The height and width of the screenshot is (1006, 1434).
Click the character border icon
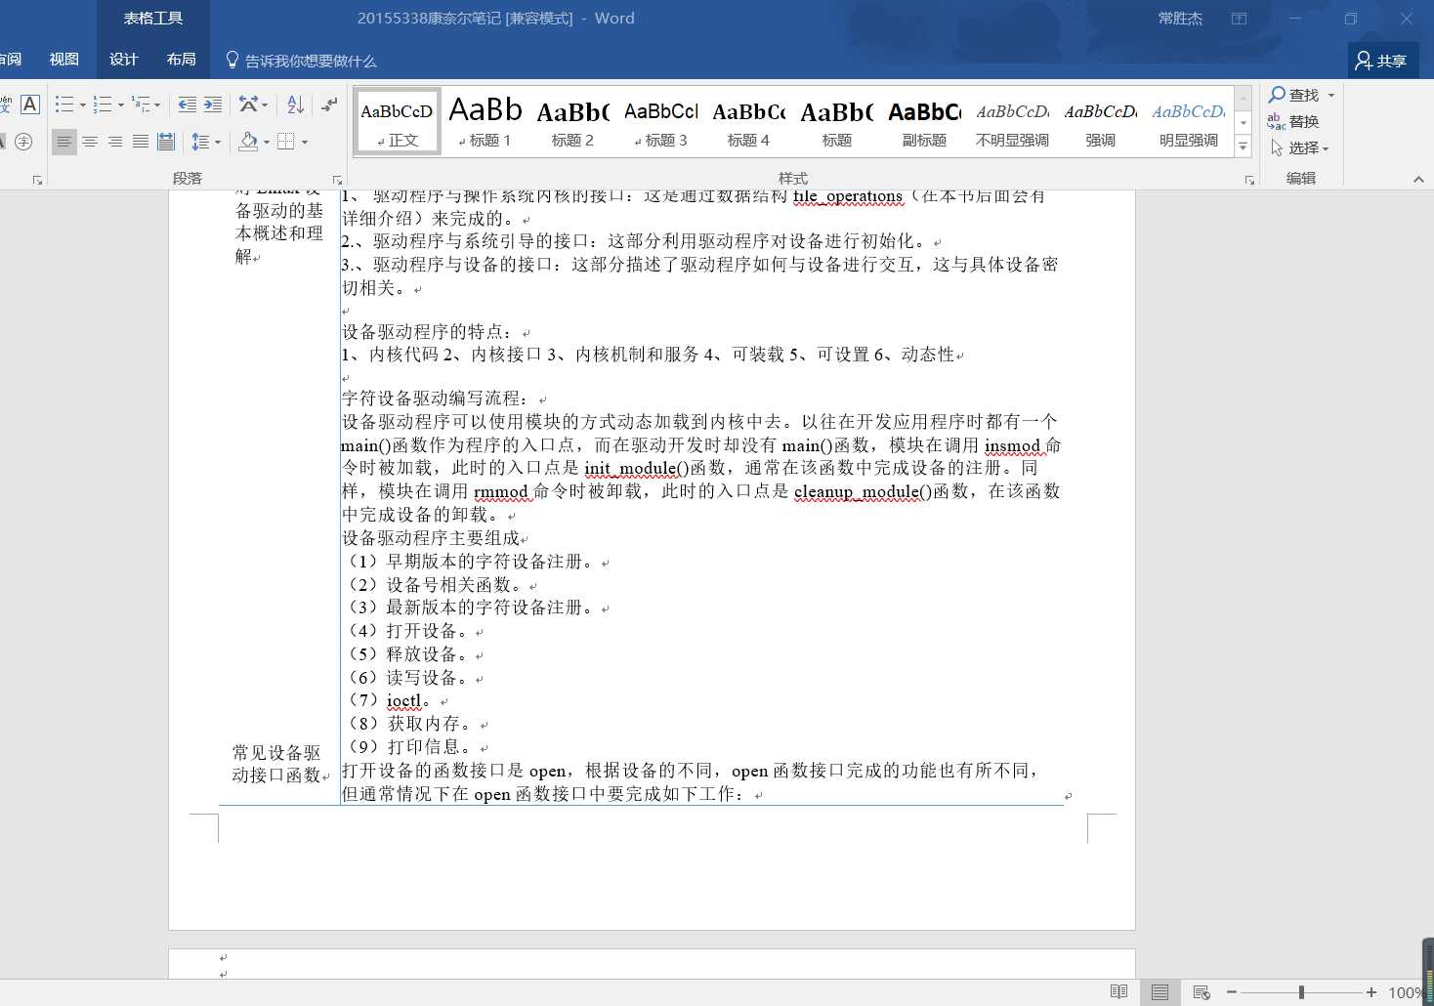tap(30, 105)
